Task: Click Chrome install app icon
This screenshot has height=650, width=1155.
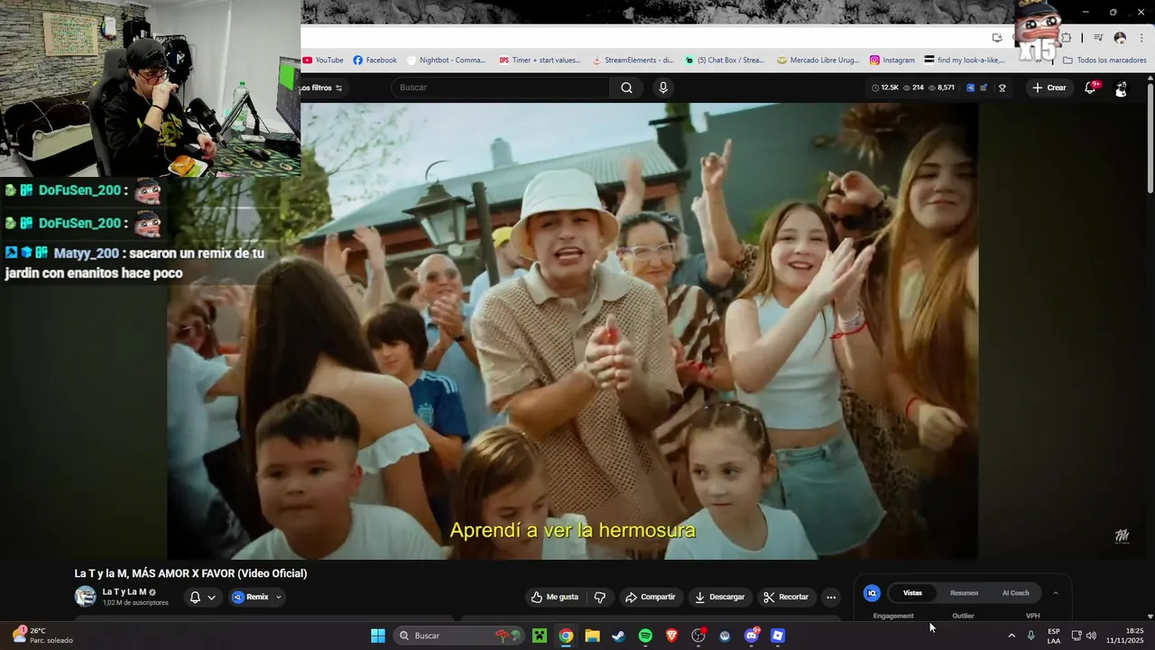Action: click(x=997, y=38)
